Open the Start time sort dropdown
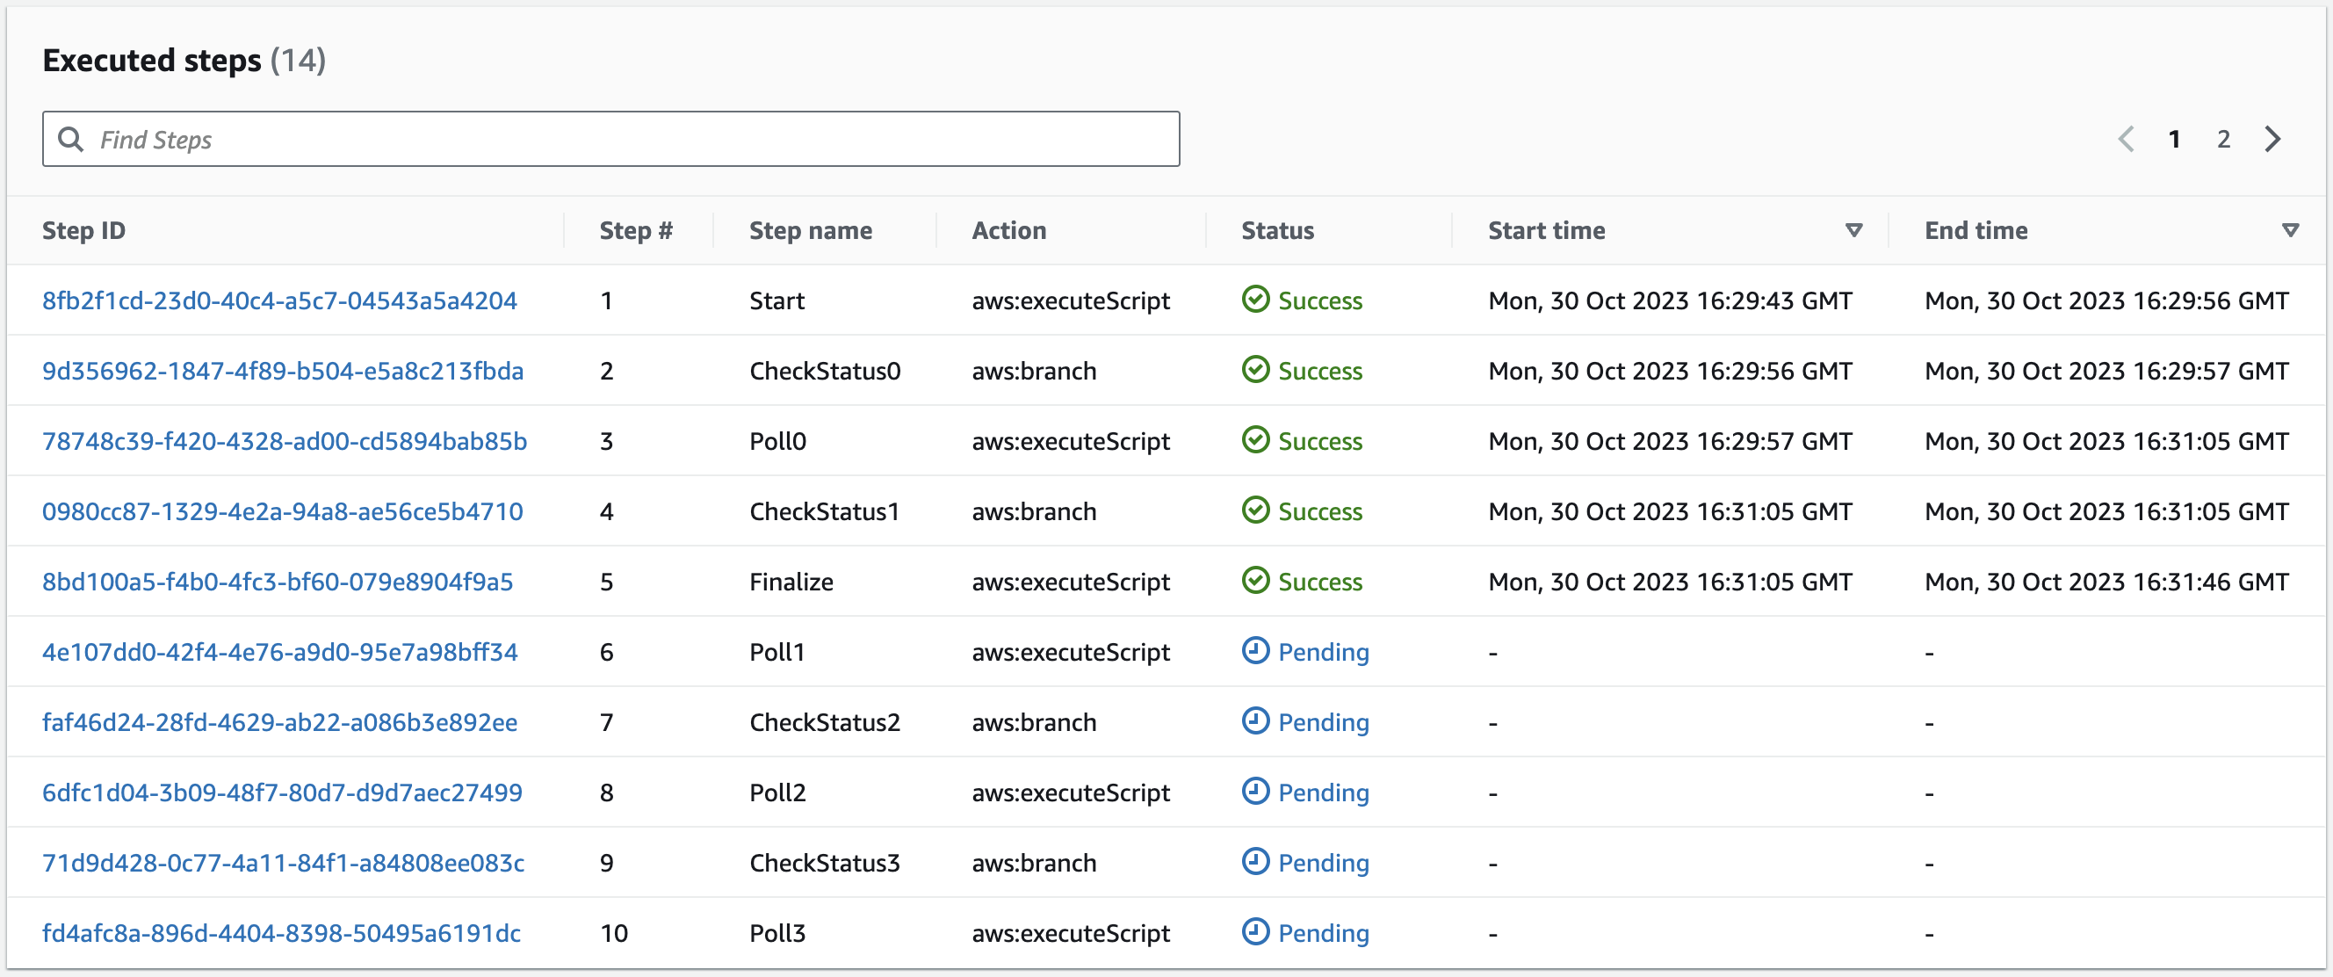The image size is (2333, 977). click(1853, 230)
